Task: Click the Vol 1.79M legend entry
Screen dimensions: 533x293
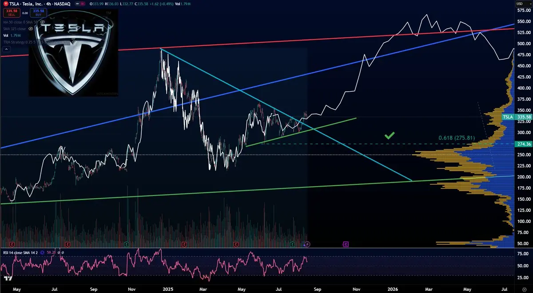Action: tap(12, 35)
